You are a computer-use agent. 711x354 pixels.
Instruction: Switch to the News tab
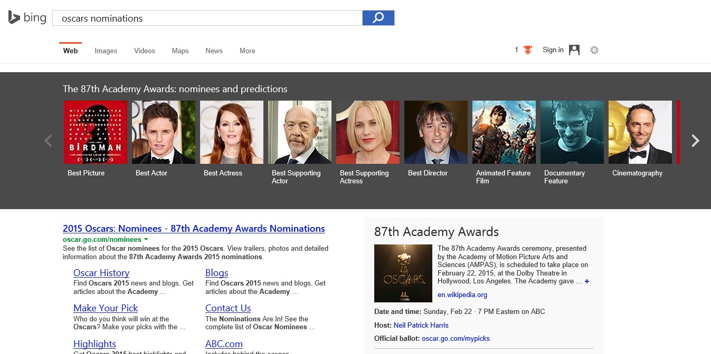click(x=214, y=51)
